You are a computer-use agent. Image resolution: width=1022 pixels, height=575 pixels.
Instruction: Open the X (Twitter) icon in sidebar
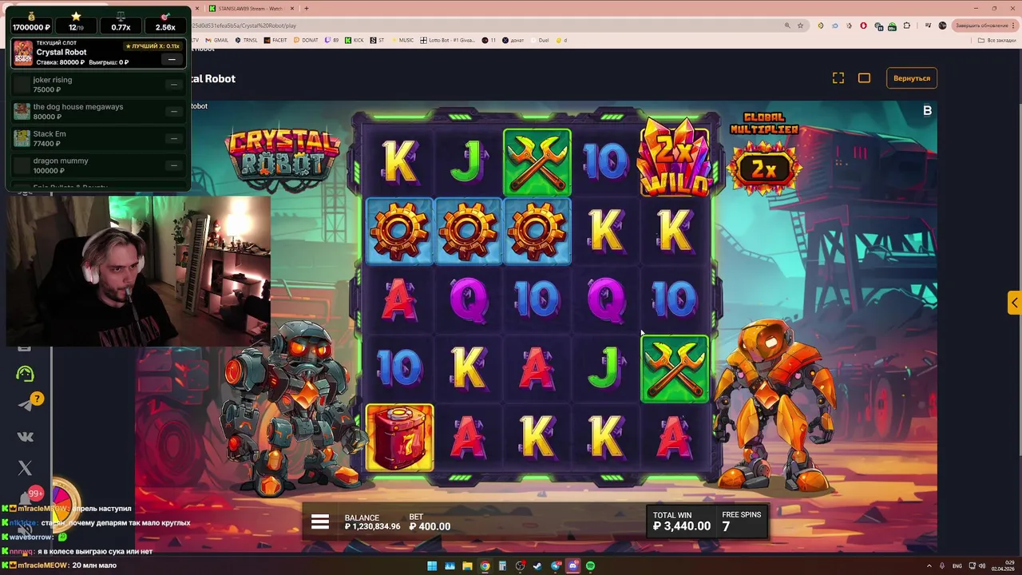[x=25, y=468]
